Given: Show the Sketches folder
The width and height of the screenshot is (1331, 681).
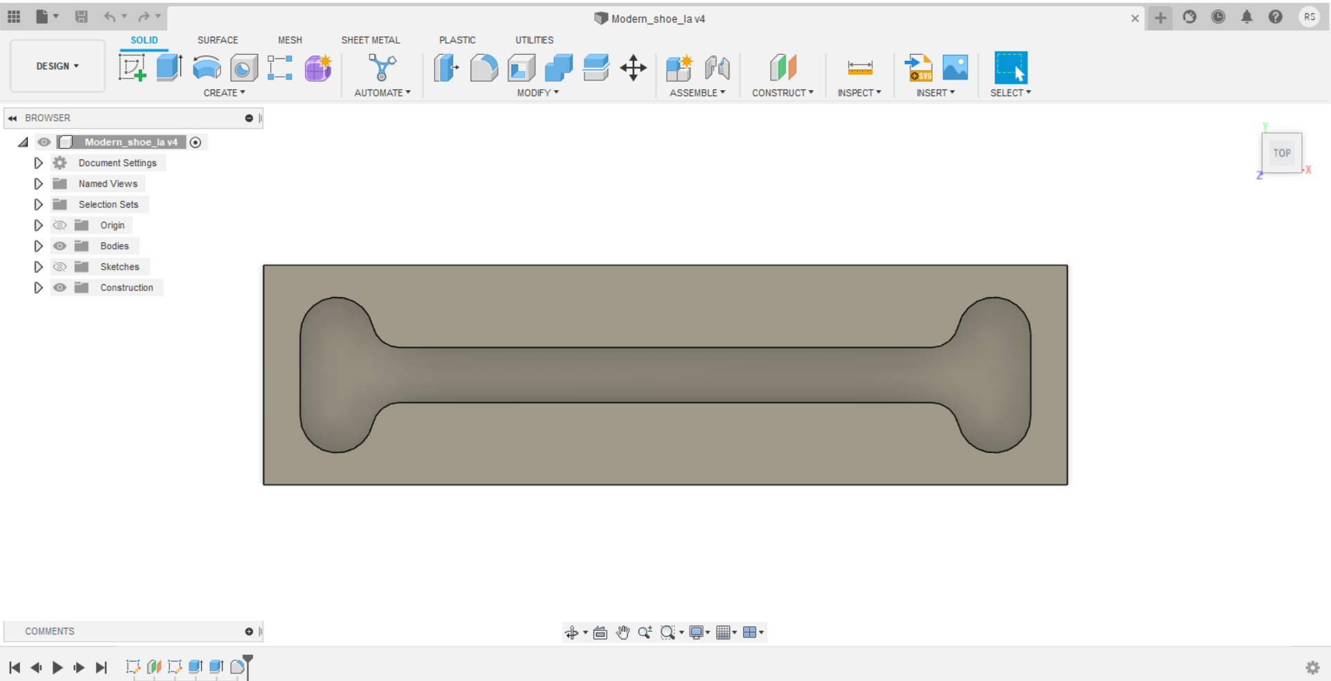Looking at the screenshot, I should coord(60,267).
